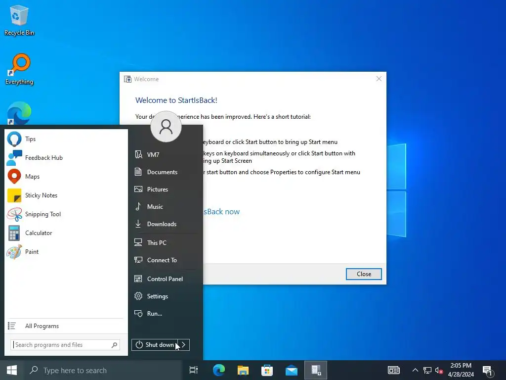The image size is (506, 380).
Task: Open Paint from program list
Action: (66, 251)
